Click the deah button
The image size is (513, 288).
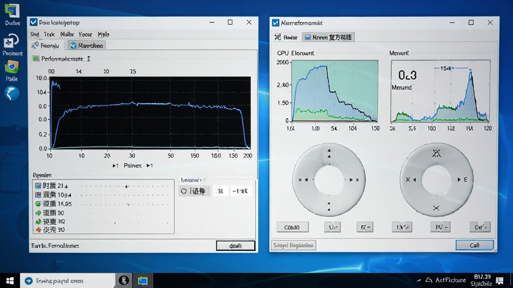tap(235, 245)
